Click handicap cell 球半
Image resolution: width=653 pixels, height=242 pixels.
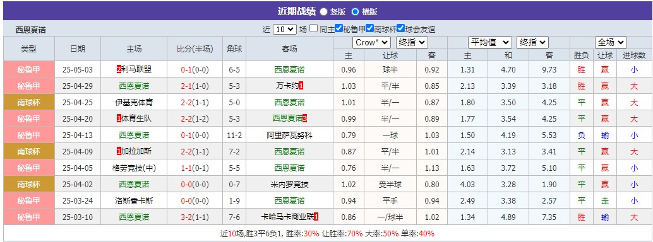pos(390,69)
